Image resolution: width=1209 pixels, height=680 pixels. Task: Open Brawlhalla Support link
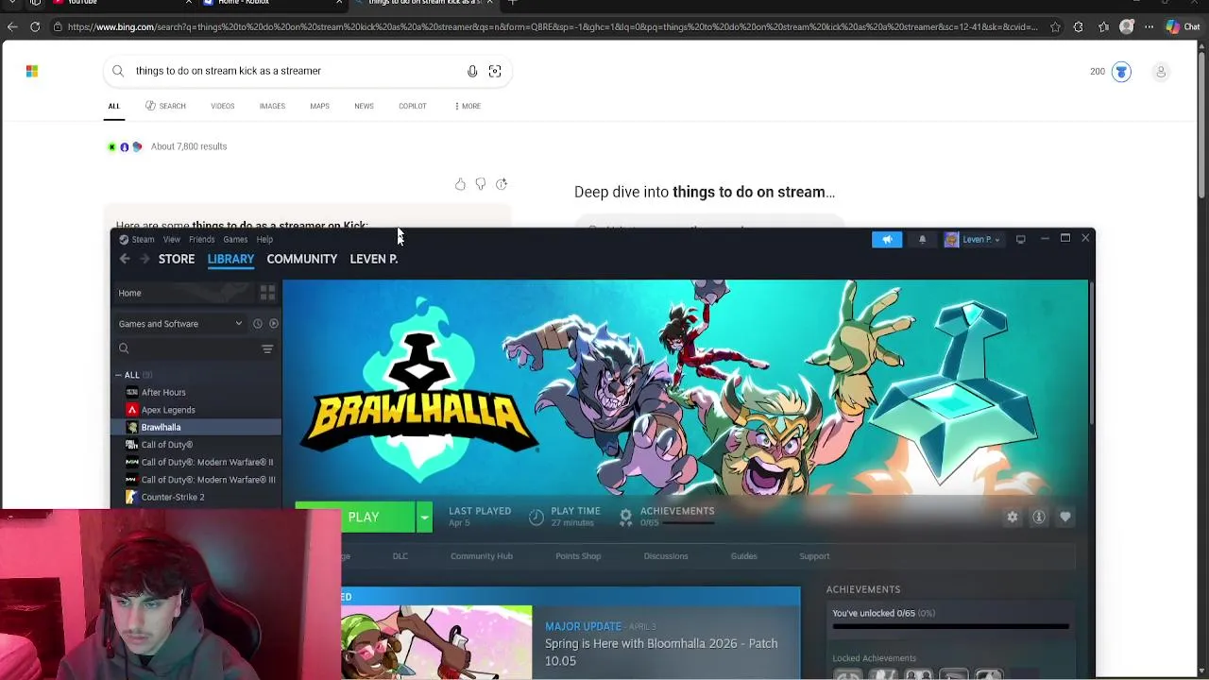point(814,556)
